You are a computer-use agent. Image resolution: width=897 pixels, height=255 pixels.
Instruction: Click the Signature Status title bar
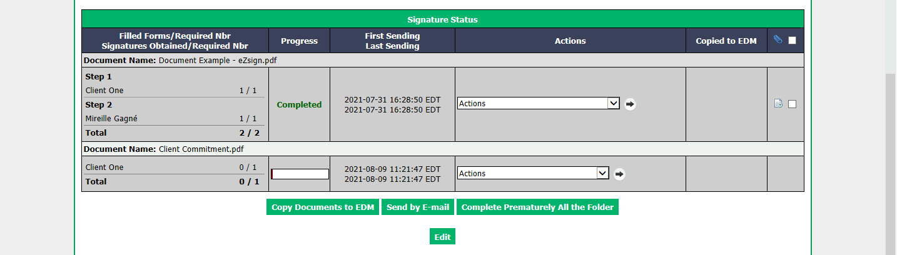(x=442, y=19)
